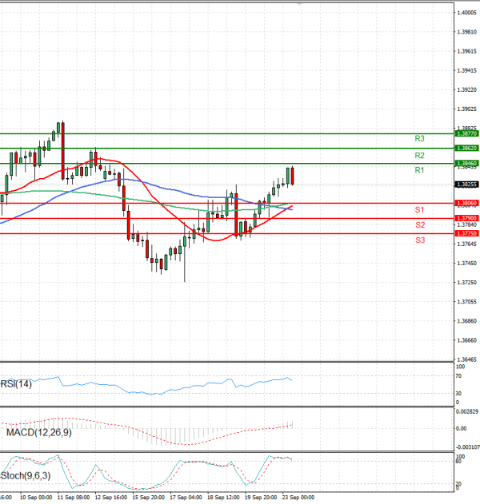
Task: Click the 1.36660 price axis value
Action: click(467, 340)
